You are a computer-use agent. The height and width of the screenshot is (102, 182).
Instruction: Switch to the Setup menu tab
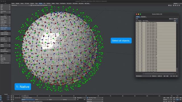[22, 4]
